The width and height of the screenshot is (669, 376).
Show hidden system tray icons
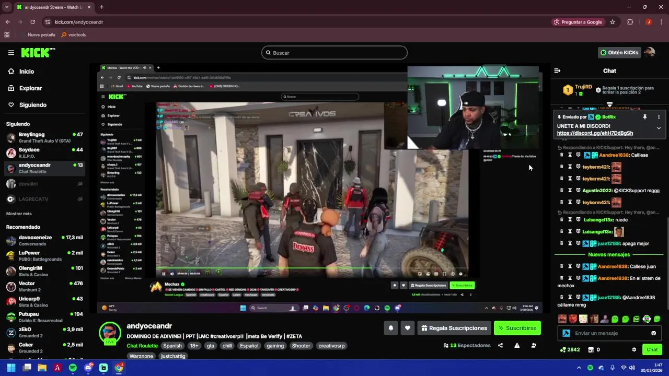(580, 368)
